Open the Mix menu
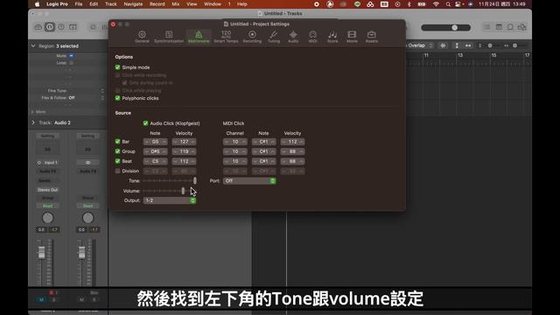This screenshot has width=560, height=315. coord(175,4)
